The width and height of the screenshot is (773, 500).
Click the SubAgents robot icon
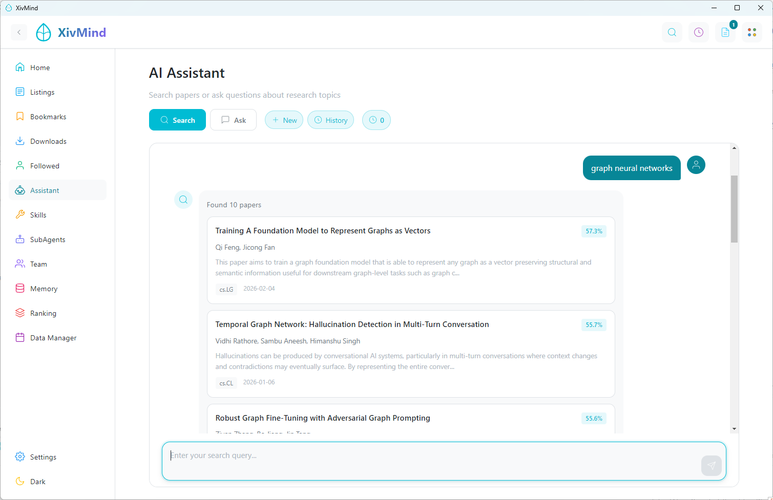click(x=20, y=240)
